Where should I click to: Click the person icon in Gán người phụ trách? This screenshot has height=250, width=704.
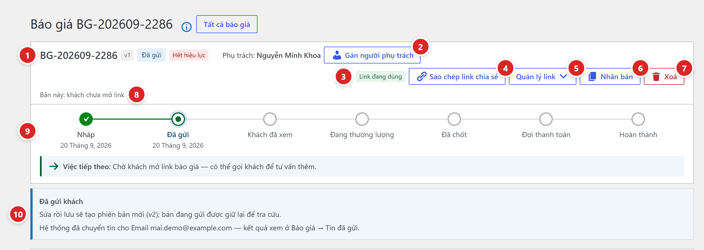(337, 55)
